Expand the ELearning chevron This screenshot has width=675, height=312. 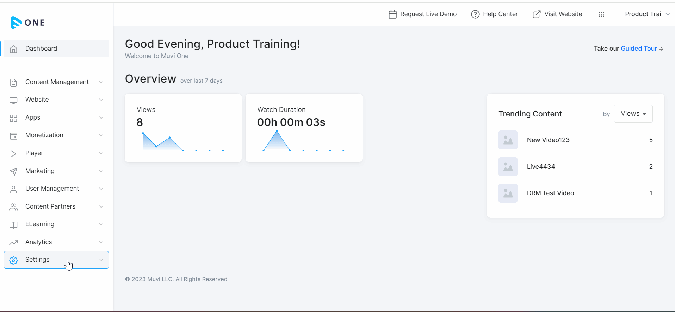tap(101, 224)
